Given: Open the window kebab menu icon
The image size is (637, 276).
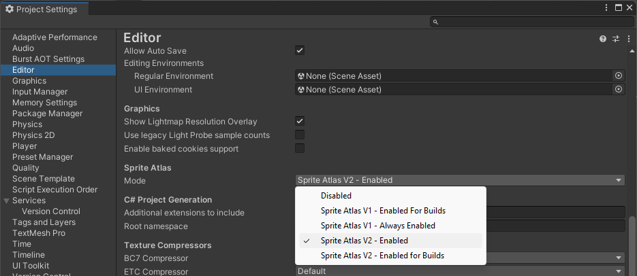Looking at the screenshot, I should pos(606,7).
